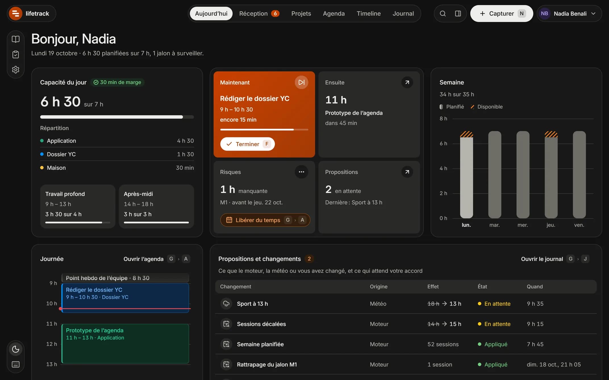Skip current task with Maintenant skip icon
The image size is (609, 380).
coord(301,82)
